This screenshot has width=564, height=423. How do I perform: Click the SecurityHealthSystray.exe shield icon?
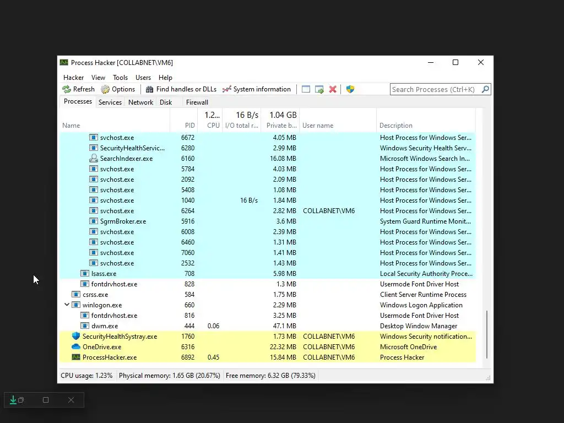[76, 337]
